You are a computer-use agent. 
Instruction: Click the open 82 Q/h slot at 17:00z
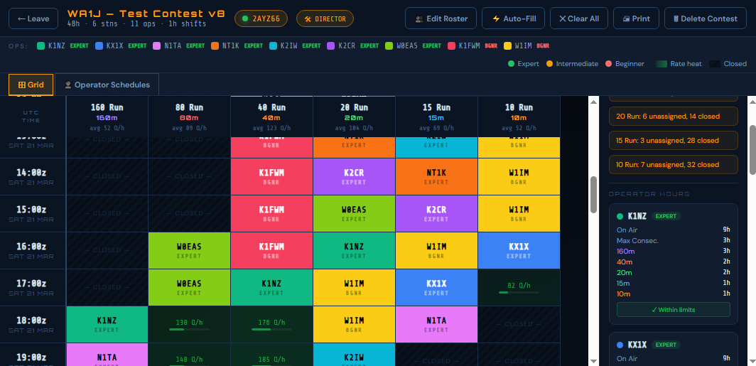[x=519, y=287]
